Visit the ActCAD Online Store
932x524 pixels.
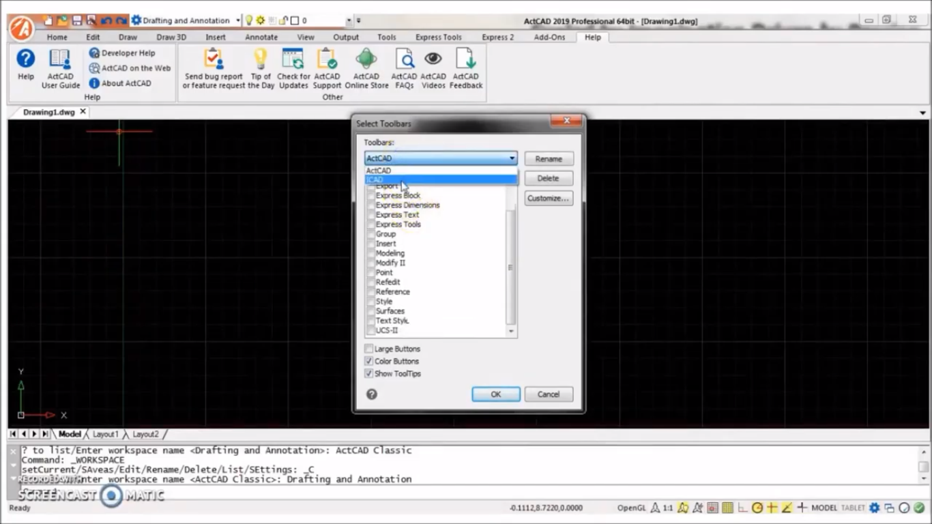point(366,69)
